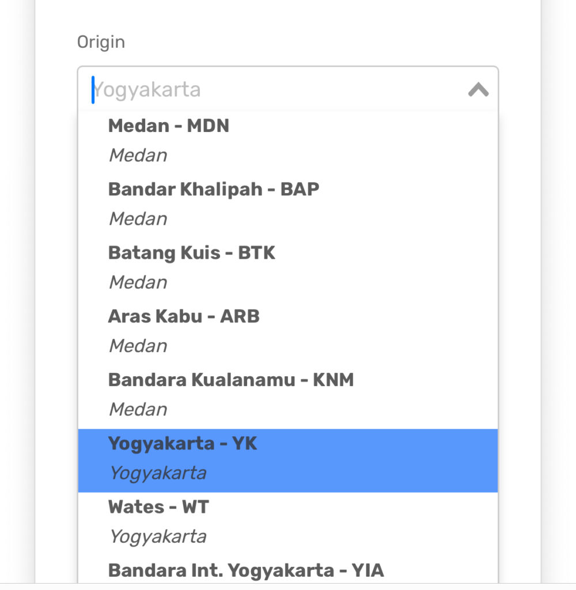Click Medan subtitle under Aras Kabu
The image size is (576, 590).
(x=138, y=346)
